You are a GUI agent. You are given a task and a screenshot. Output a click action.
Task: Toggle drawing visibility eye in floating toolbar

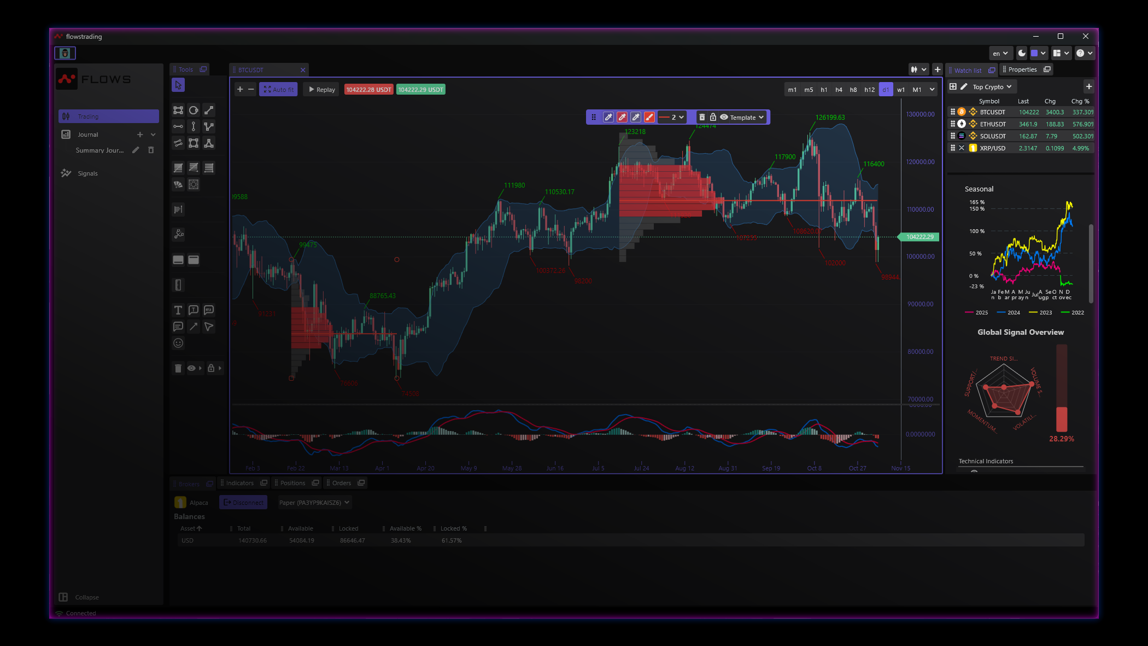[x=724, y=117]
